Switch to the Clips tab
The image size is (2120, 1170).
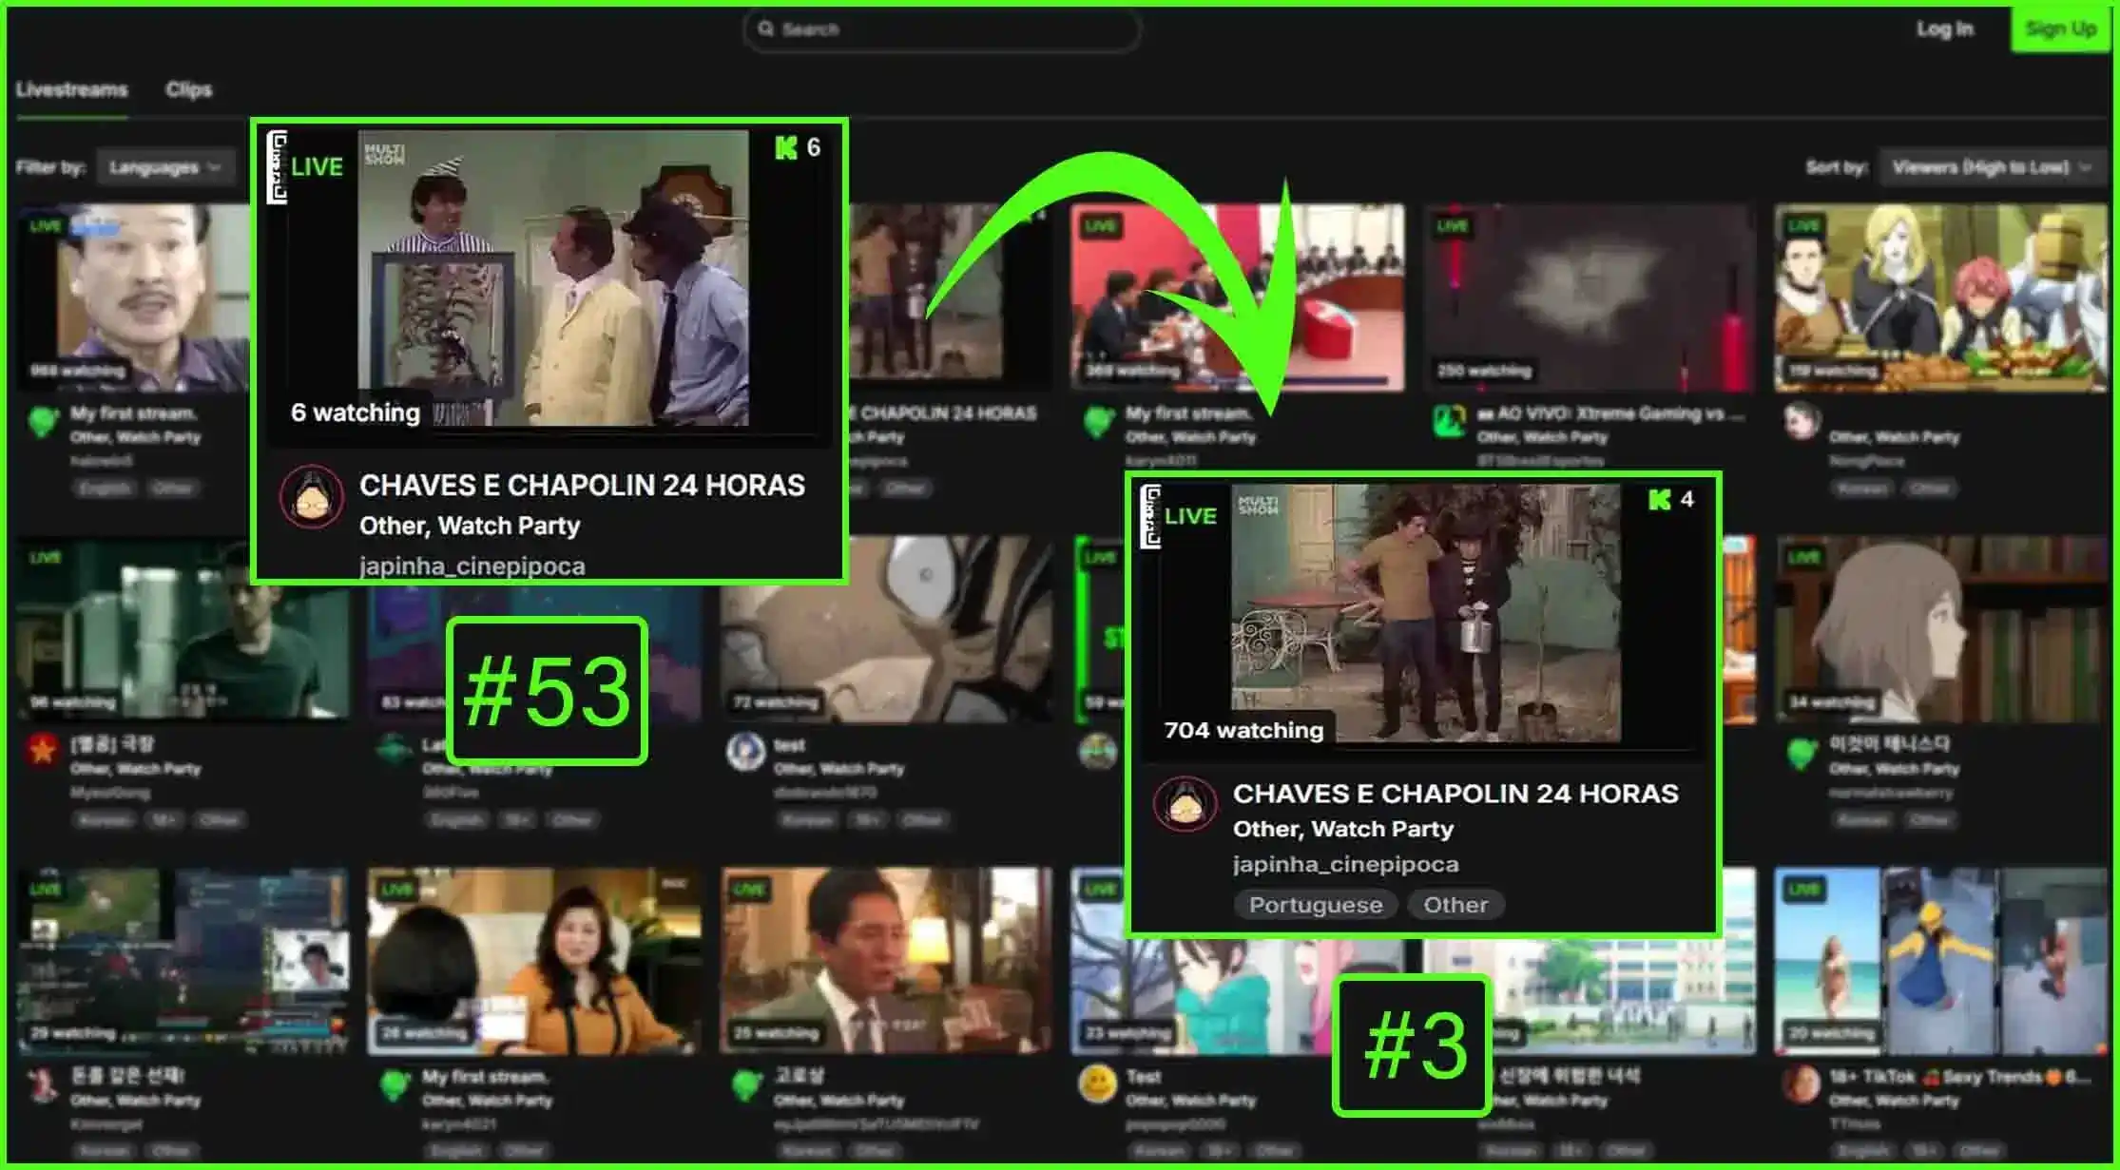pos(188,89)
